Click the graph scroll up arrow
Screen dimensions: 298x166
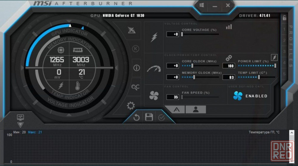tap(291, 133)
